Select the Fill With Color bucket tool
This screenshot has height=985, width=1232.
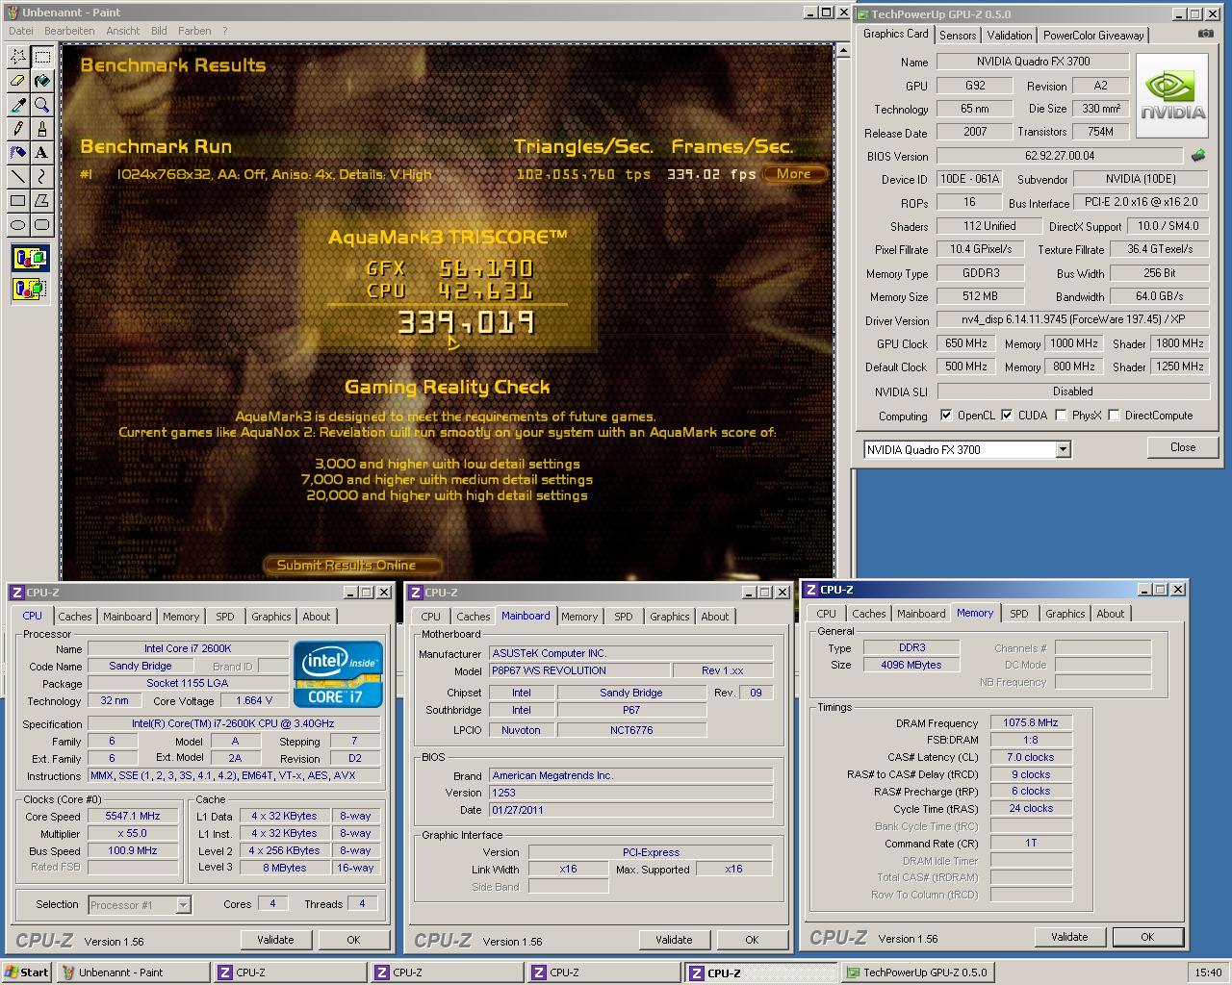tap(41, 81)
